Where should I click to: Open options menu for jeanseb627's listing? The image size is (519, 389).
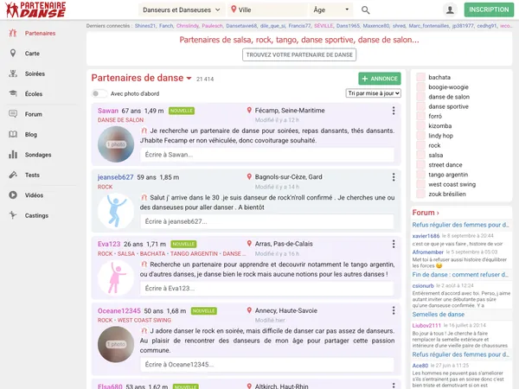pyautogui.click(x=394, y=177)
